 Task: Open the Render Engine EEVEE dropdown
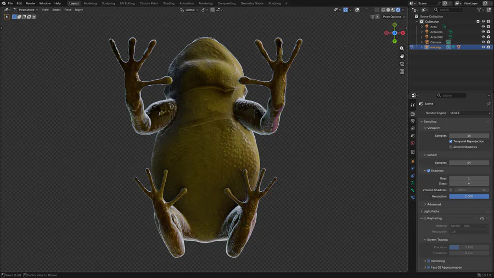pos(469,113)
